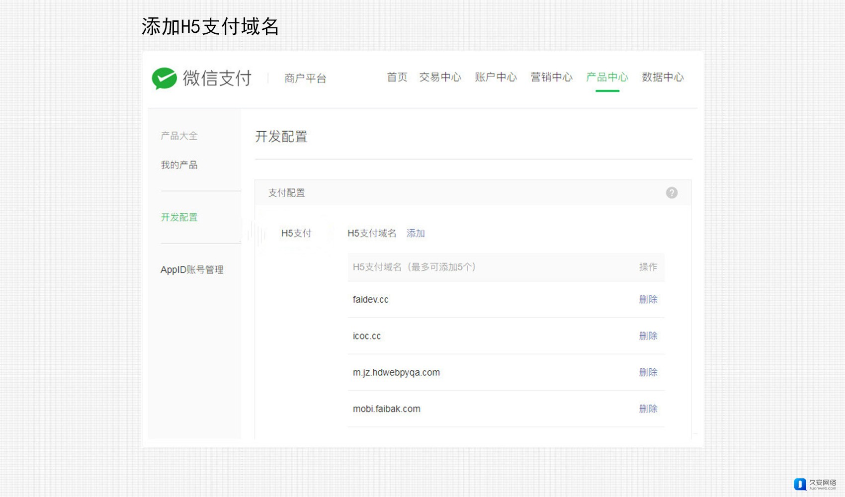Go to 营销中心 tab
The width and height of the screenshot is (845, 497).
pyautogui.click(x=551, y=78)
